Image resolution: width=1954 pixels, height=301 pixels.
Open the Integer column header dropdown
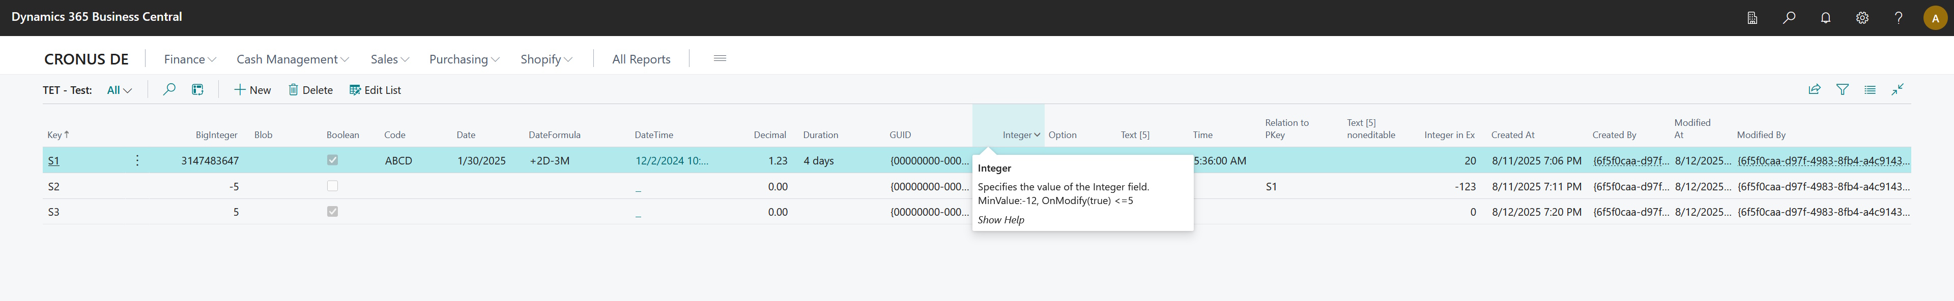[x=1037, y=135]
